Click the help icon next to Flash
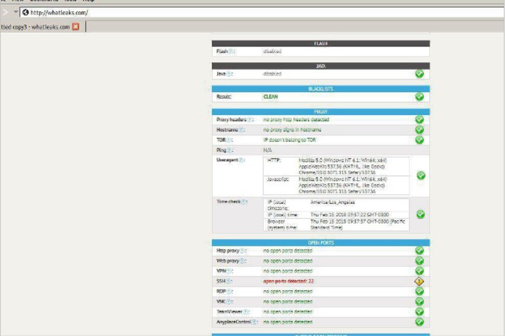Image resolution: width=505 pixels, height=336 pixels. tap(231, 51)
